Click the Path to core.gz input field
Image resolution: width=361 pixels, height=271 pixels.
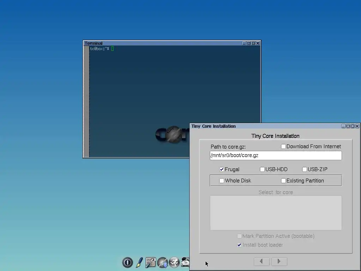tap(276, 156)
